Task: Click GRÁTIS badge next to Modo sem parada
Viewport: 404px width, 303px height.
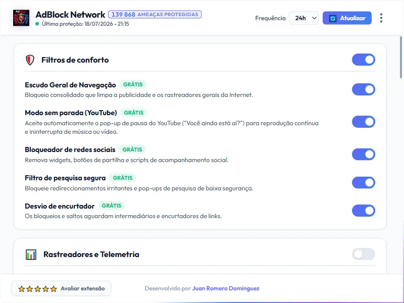Action: pyautogui.click(x=134, y=113)
